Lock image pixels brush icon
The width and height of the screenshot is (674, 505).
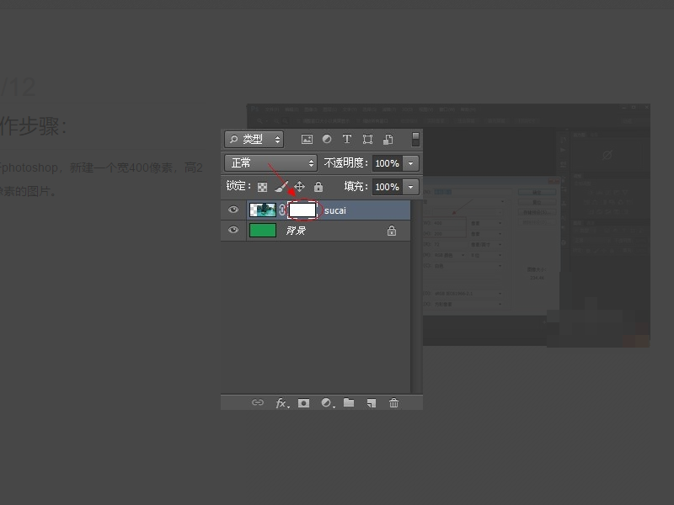coord(281,187)
